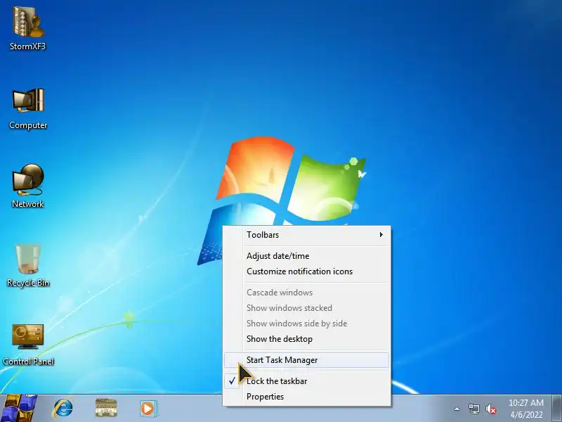Select the Network desktop icon
This screenshot has width=562, height=422.
(x=28, y=186)
